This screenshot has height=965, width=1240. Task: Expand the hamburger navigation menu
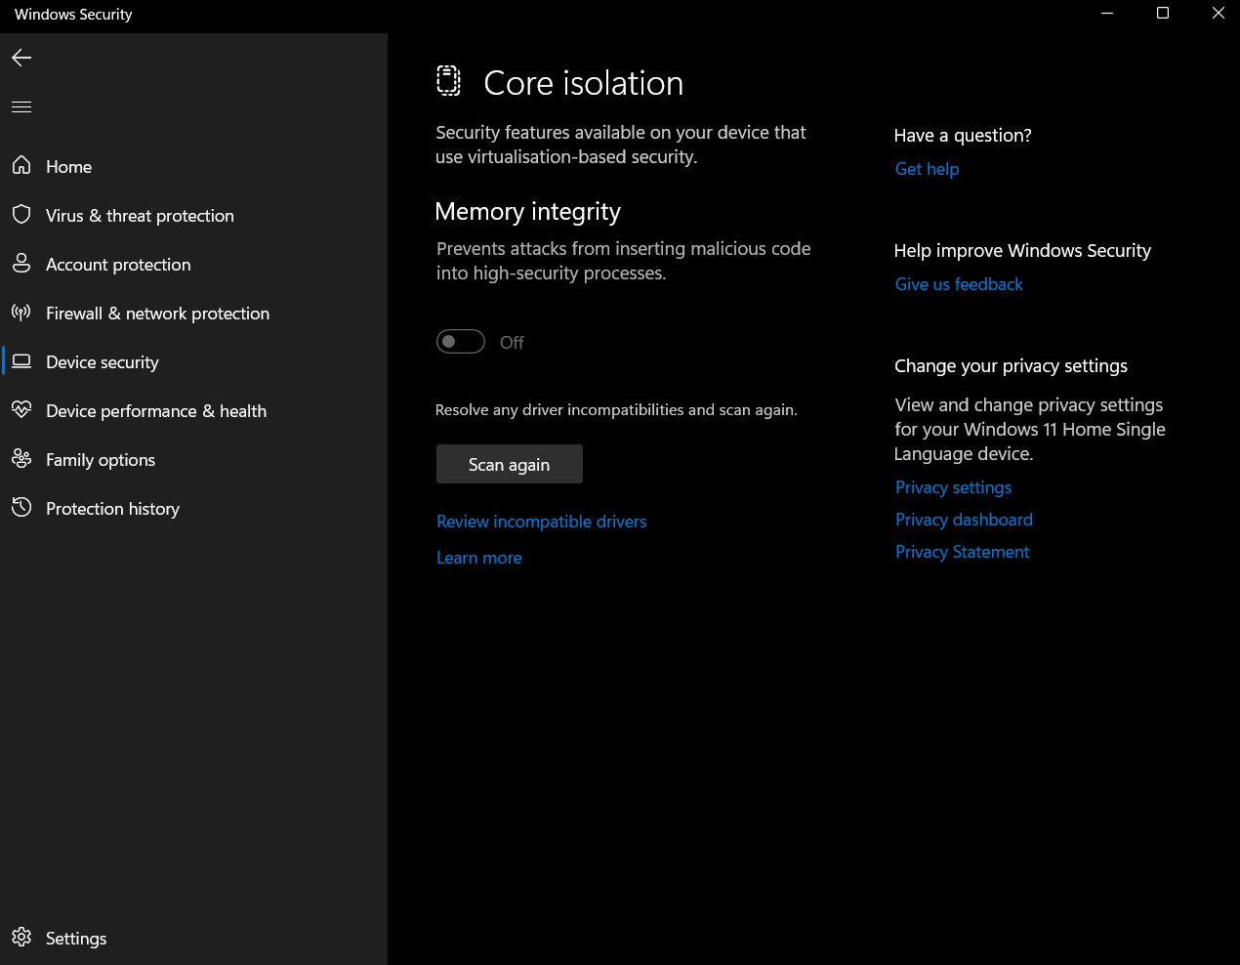click(x=21, y=106)
